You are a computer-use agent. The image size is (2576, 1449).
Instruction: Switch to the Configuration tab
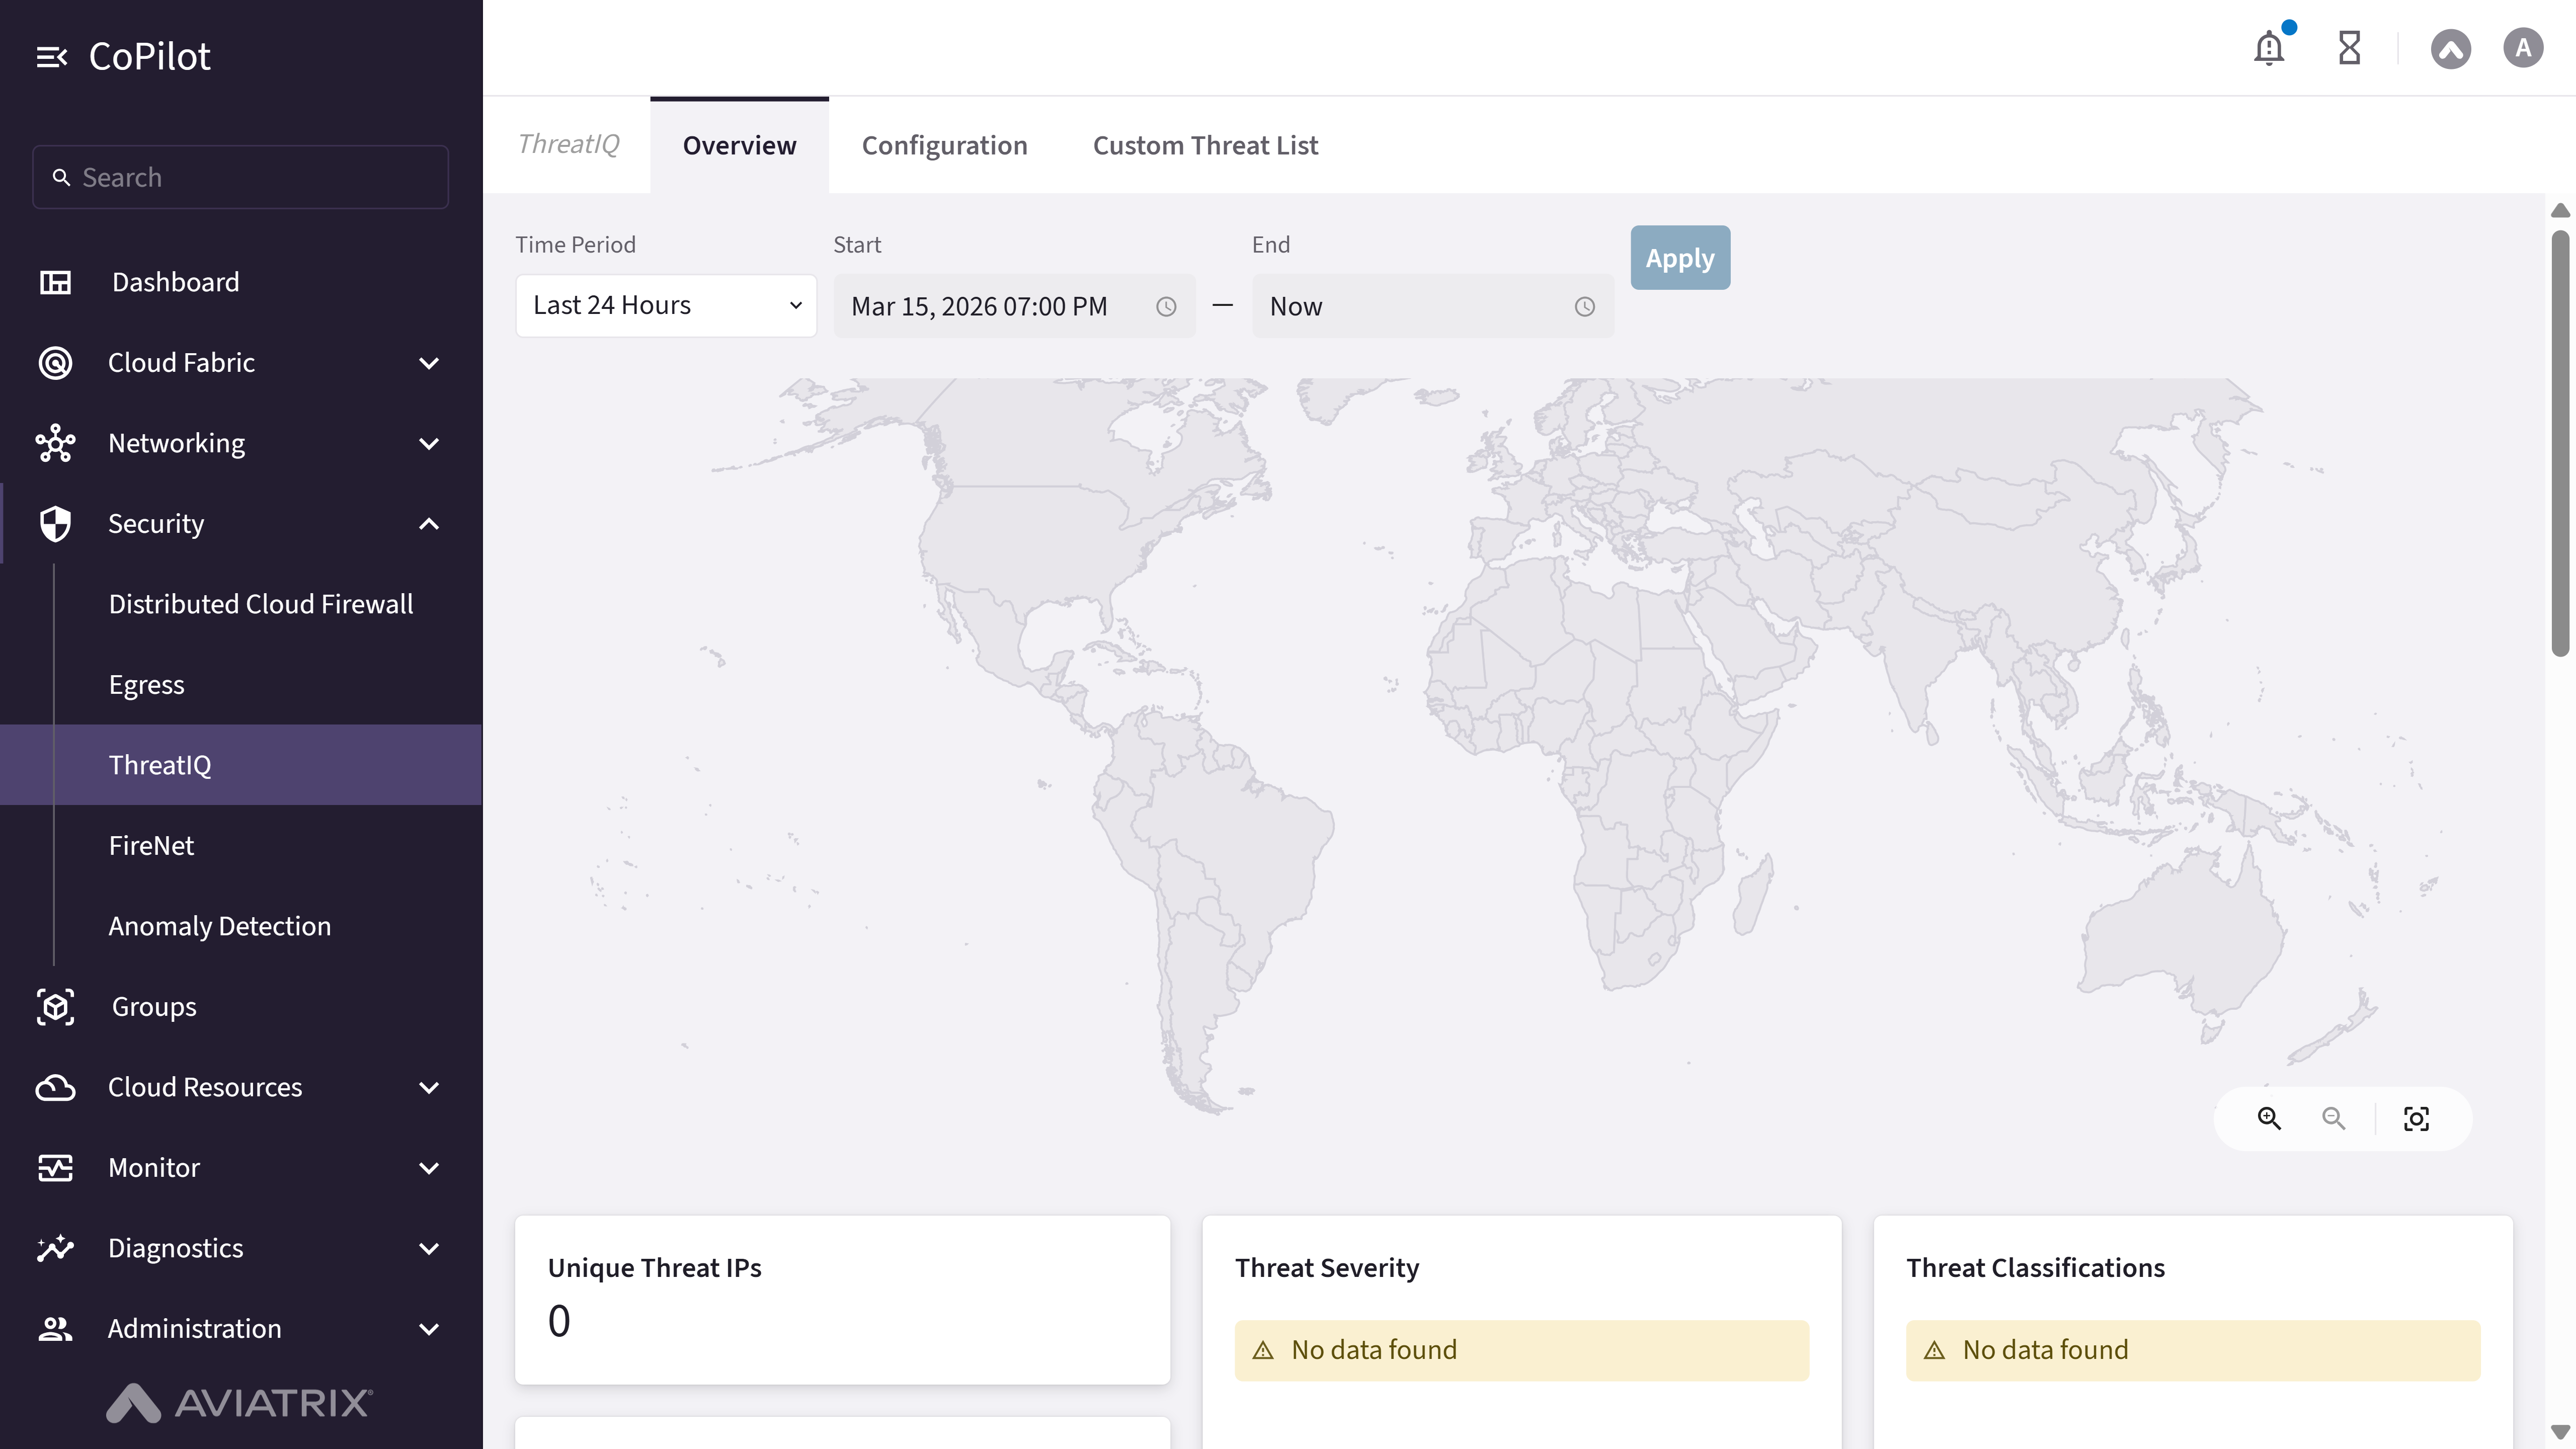(944, 145)
